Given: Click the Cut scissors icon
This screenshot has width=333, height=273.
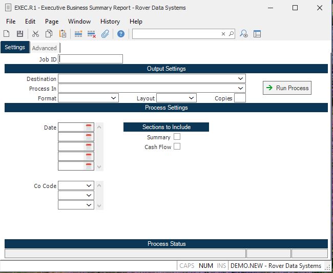Looking at the screenshot, I should tap(35, 34).
